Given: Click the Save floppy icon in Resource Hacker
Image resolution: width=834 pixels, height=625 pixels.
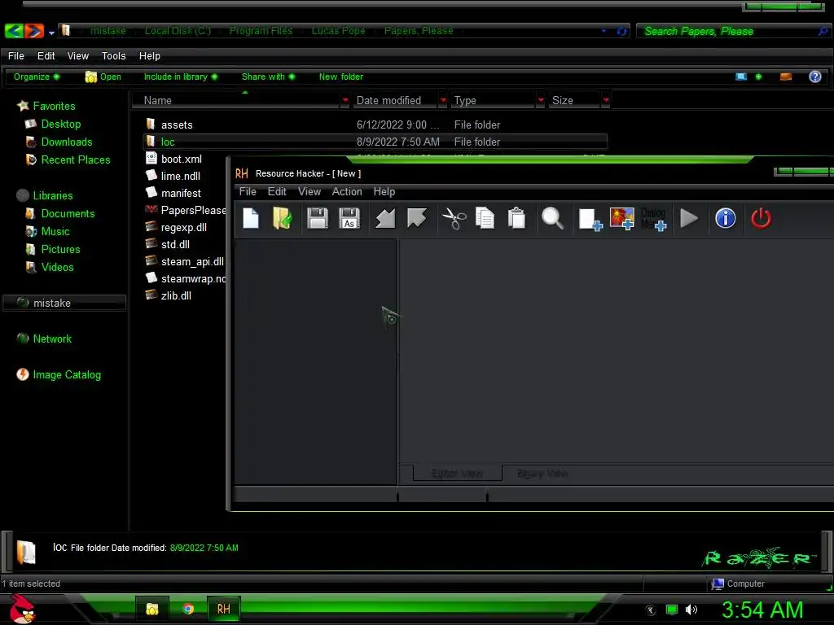Looking at the screenshot, I should 318,218.
